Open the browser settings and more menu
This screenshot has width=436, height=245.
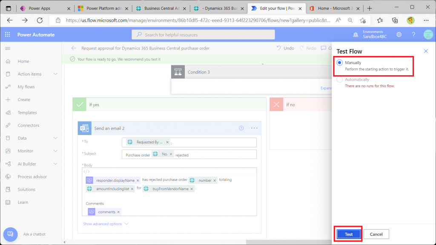[x=426, y=20]
